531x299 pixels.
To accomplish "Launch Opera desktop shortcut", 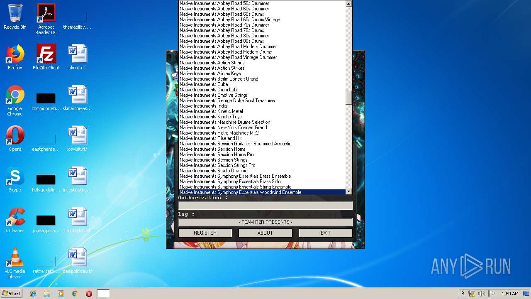I will 15,139.
